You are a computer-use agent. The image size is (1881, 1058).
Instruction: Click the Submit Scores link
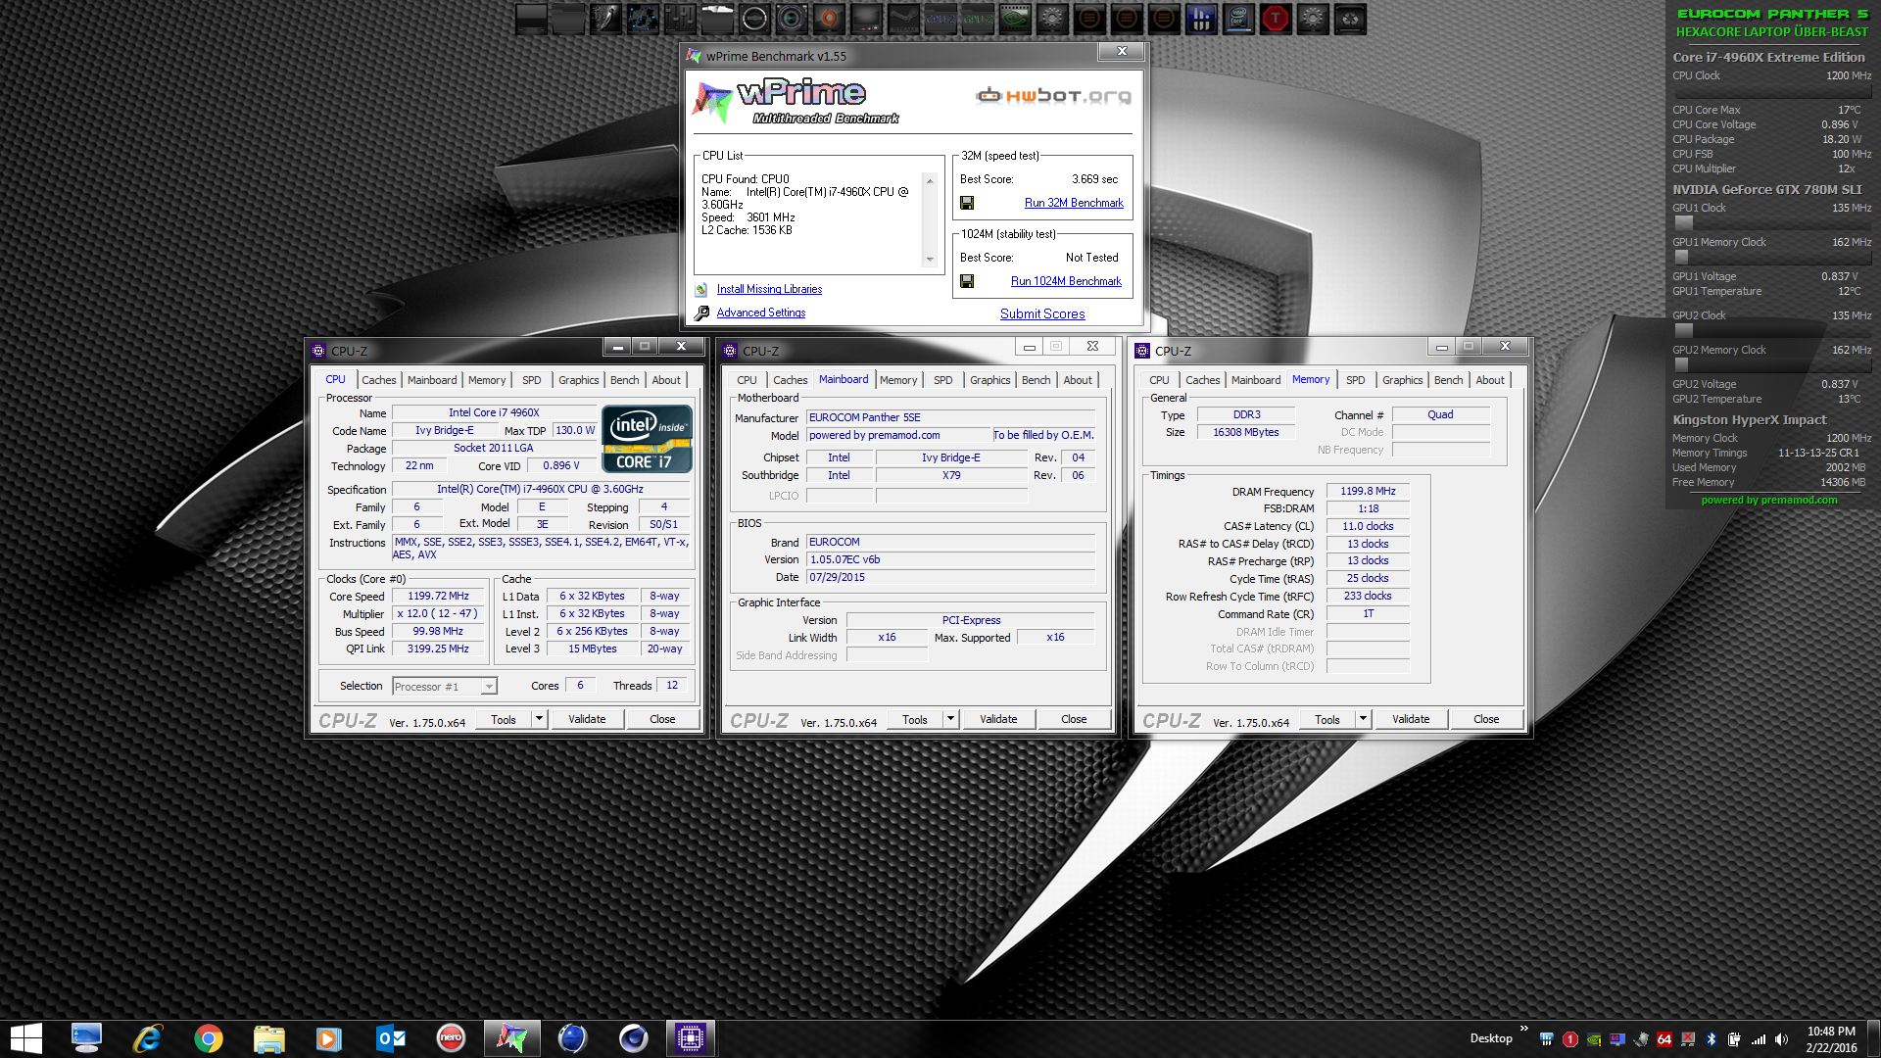[x=1042, y=314]
